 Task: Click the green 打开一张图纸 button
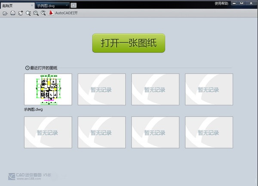click(x=129, y=43)
